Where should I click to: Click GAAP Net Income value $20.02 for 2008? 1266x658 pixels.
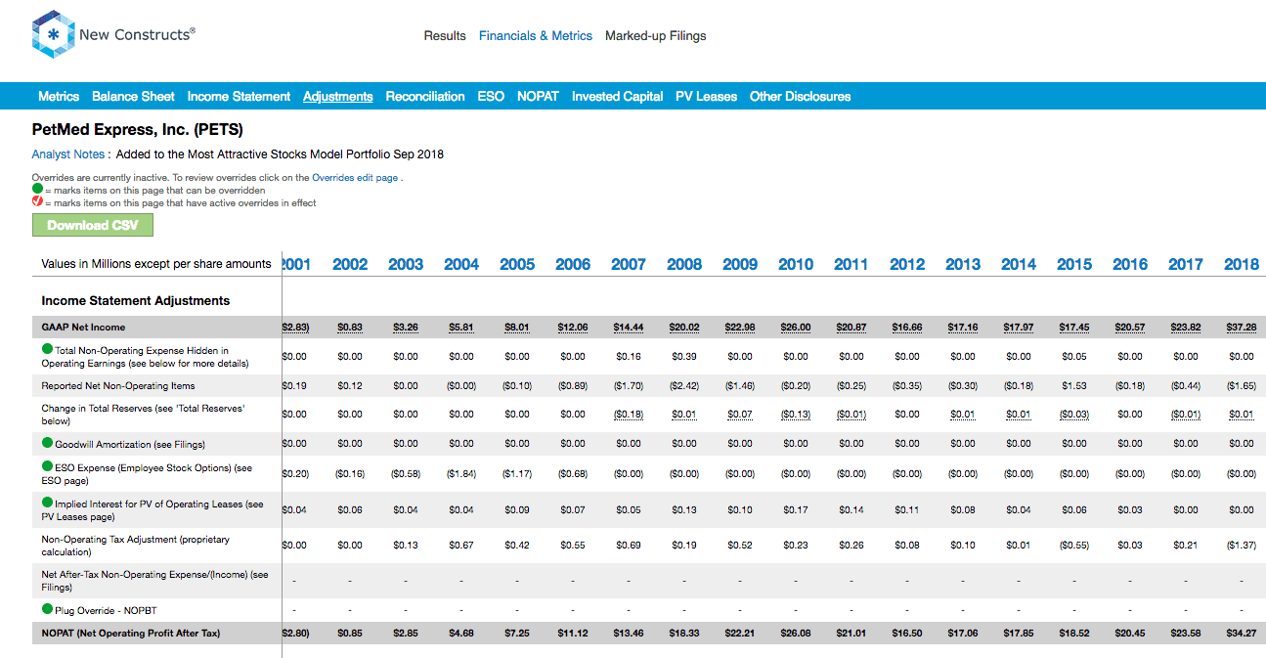coord(684,328)
